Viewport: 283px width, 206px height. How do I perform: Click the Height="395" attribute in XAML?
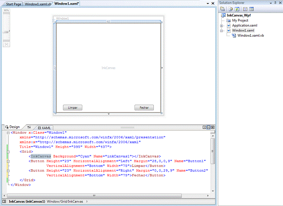[x=69, y=147]
